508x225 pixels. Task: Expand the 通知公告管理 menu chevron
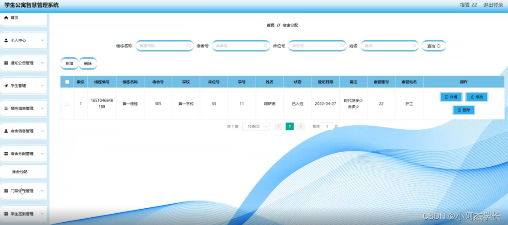42,63
